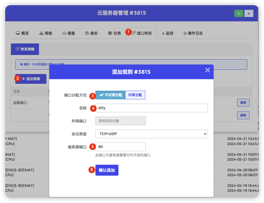Open the 转发策略 sub-tab
264x203 pixels.
pos(25,49)
